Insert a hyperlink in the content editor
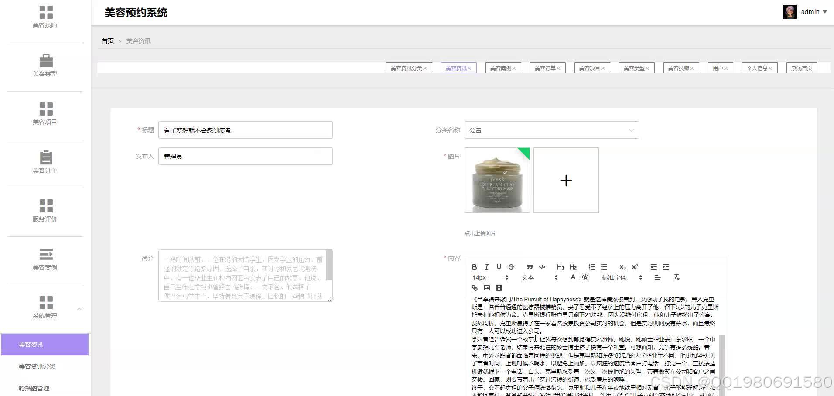 pyautogui.click(x=475, y=288)
